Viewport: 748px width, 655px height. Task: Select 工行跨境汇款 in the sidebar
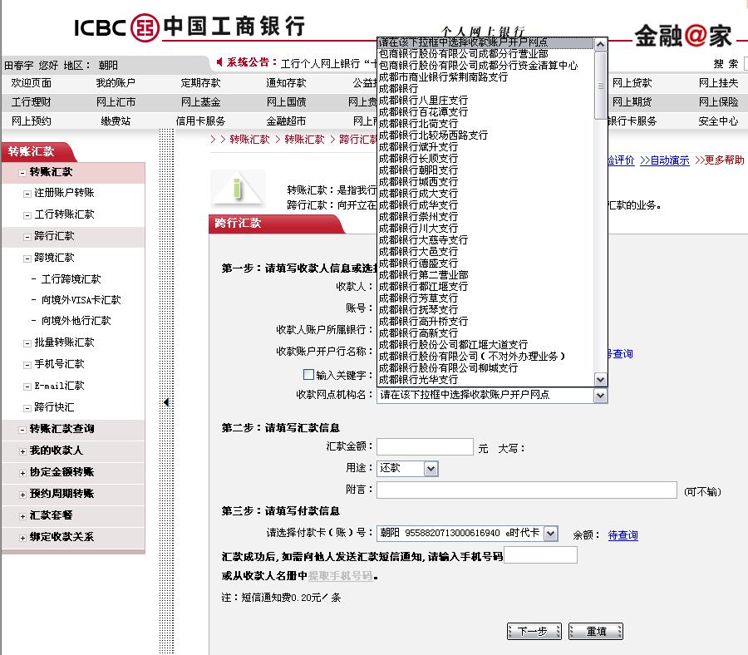71,279
